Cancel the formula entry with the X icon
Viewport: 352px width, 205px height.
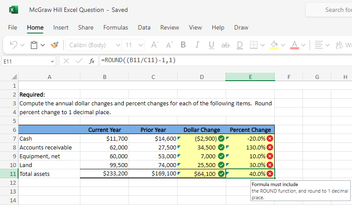[66, 61]
